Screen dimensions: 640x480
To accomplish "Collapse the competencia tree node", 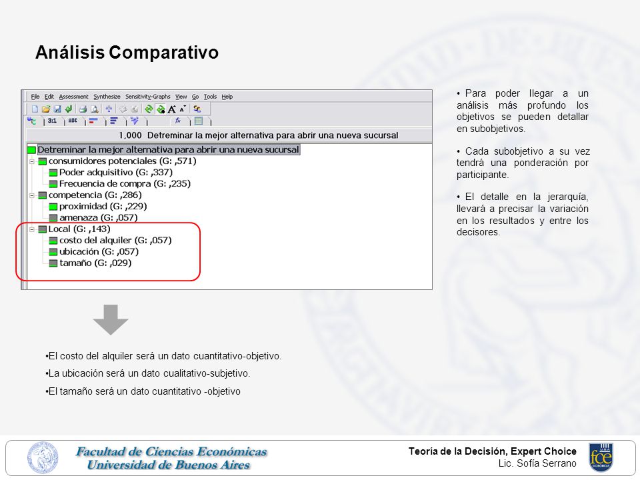I will pos(32,195).
